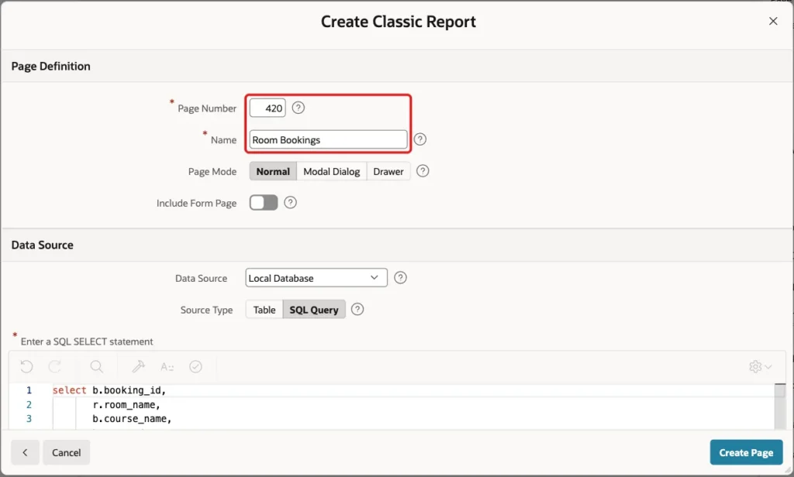Click the Create Page button
This screenshot has width=794, height=477.
point(746,452)
